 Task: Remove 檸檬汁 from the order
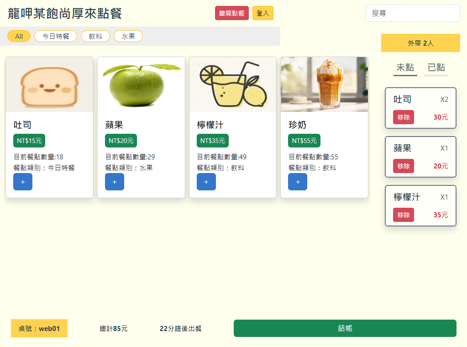(404, 215)
